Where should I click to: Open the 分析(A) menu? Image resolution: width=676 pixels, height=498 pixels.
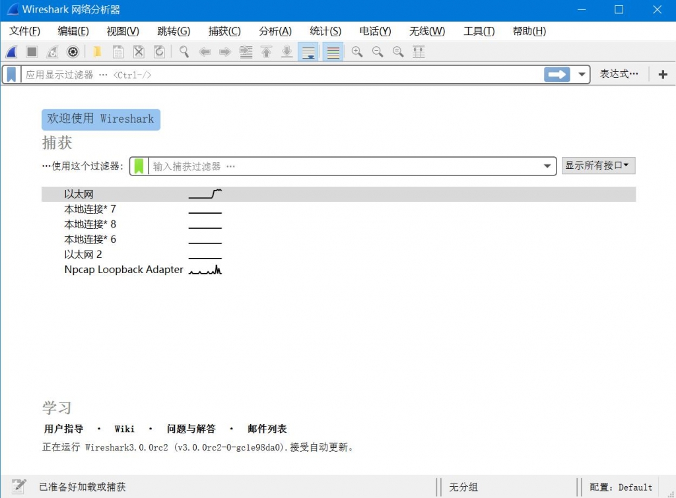tap(275, 31)
